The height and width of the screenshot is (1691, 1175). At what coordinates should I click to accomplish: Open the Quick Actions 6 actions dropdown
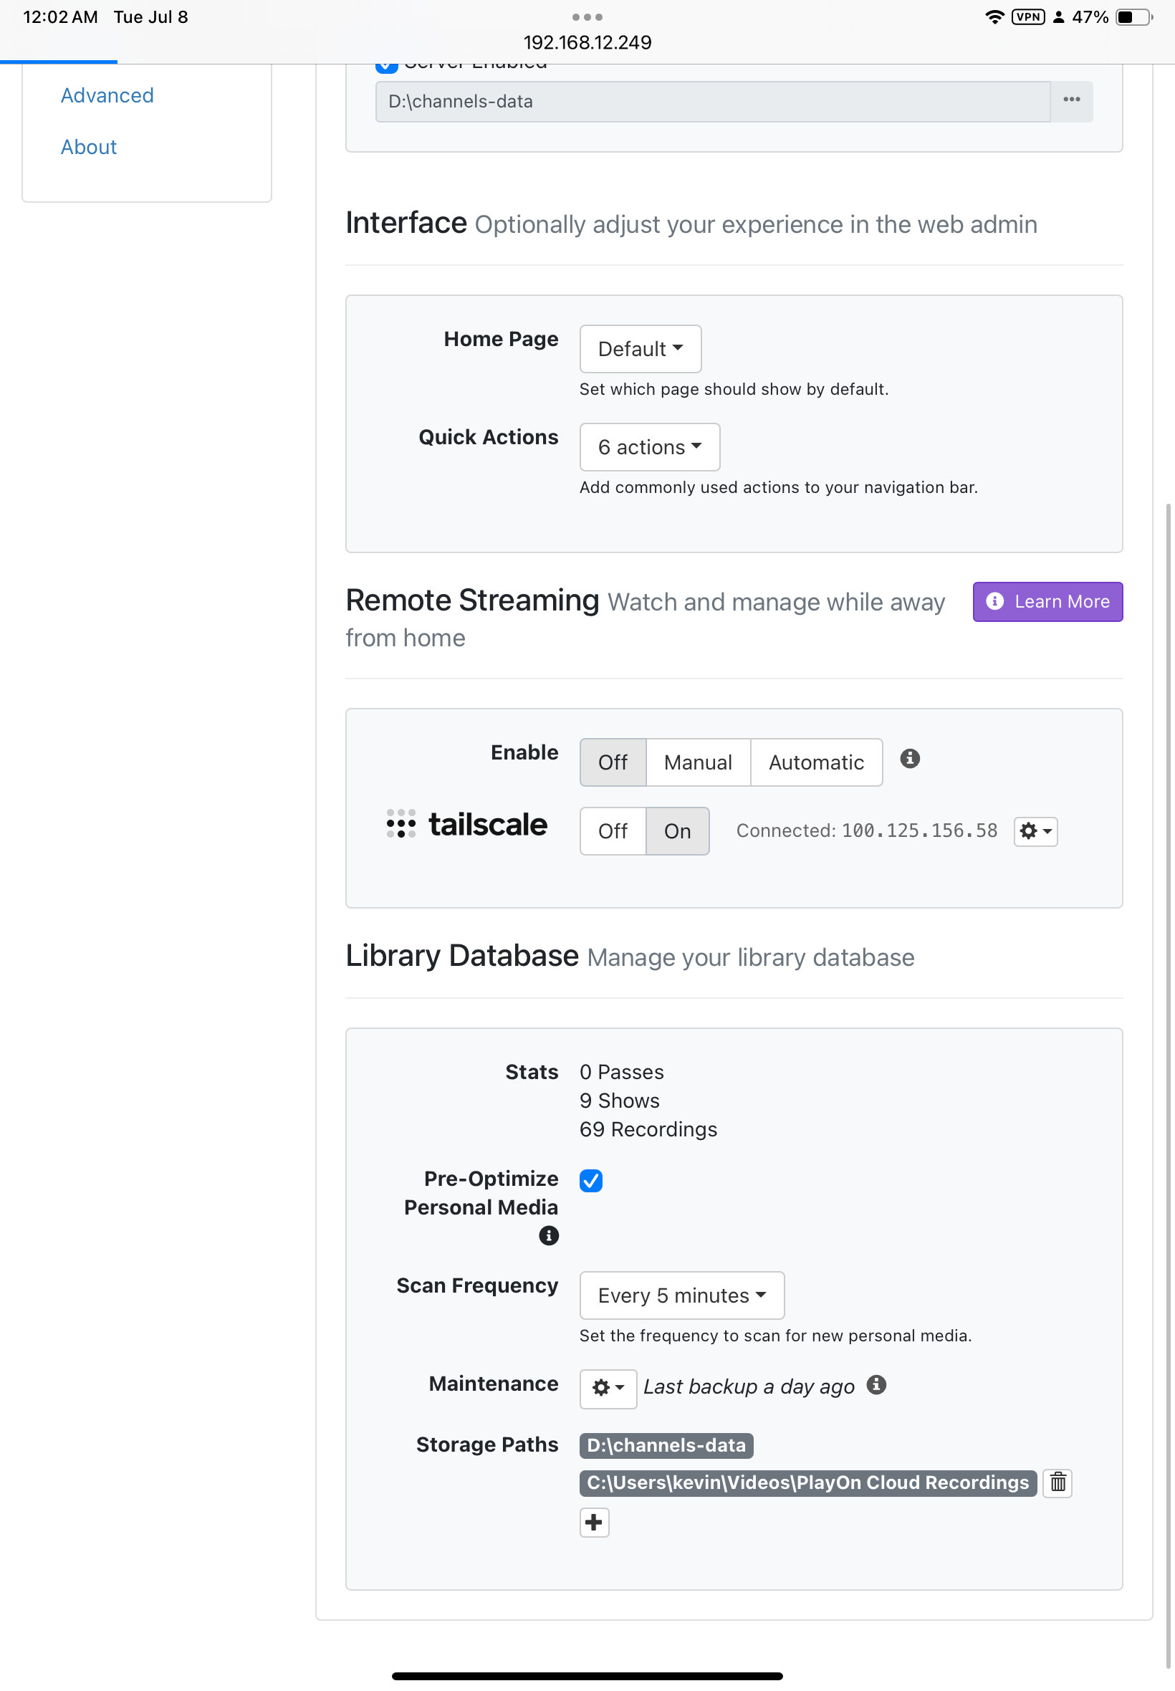648,447
